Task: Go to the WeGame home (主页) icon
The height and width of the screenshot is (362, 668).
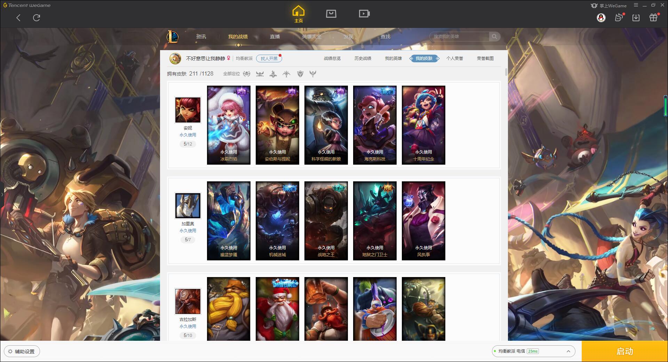Action: pos(298,14)
